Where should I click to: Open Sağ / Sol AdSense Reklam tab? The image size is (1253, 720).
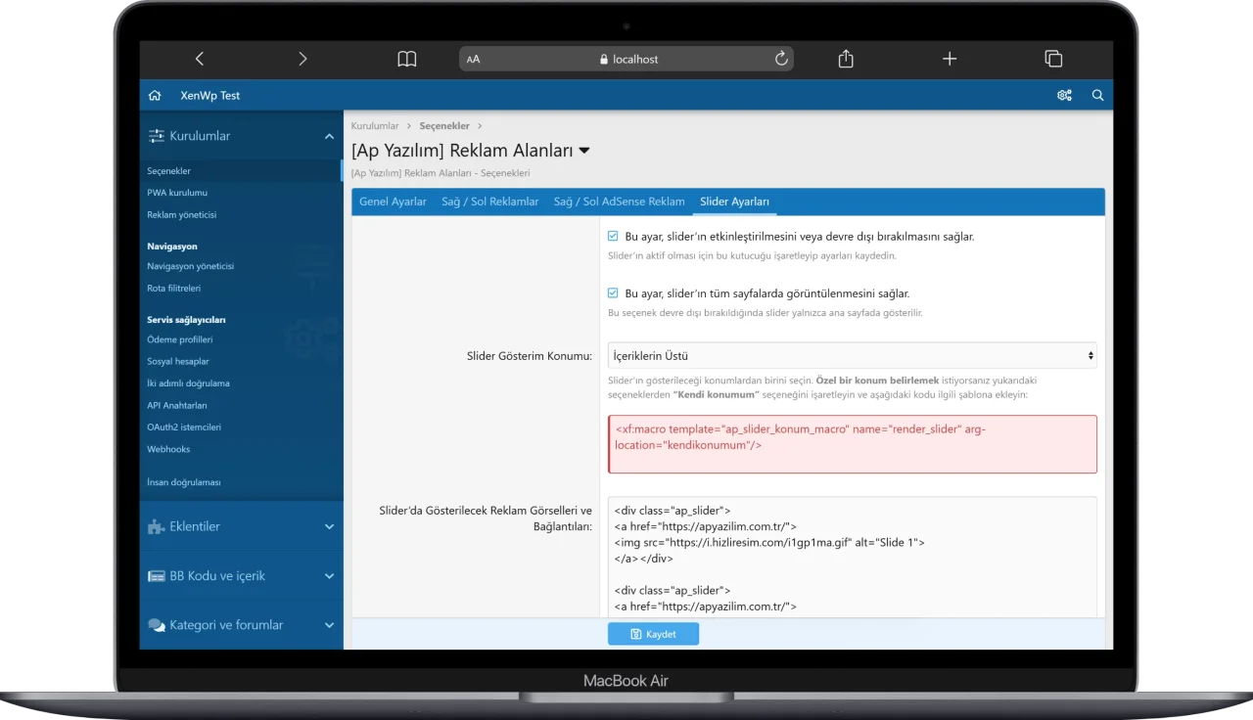[x=619, y=202]
